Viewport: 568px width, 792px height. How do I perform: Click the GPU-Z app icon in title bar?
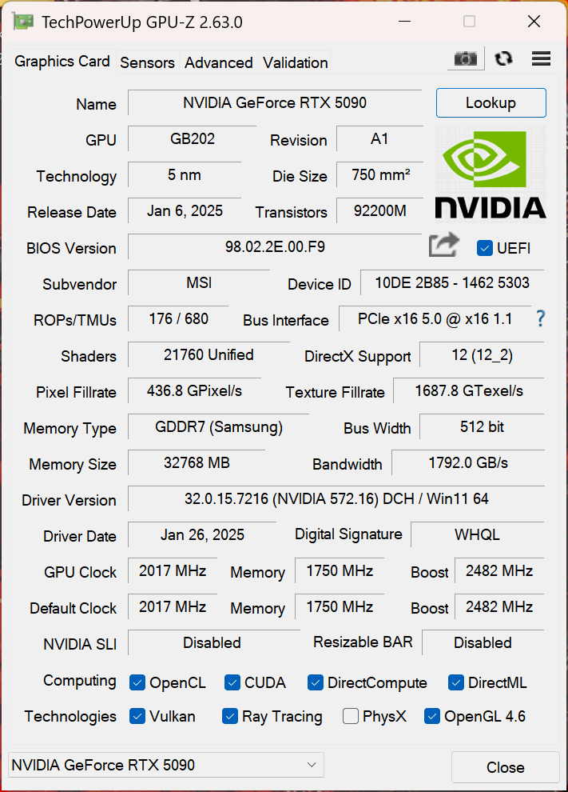tap(22, 22)
